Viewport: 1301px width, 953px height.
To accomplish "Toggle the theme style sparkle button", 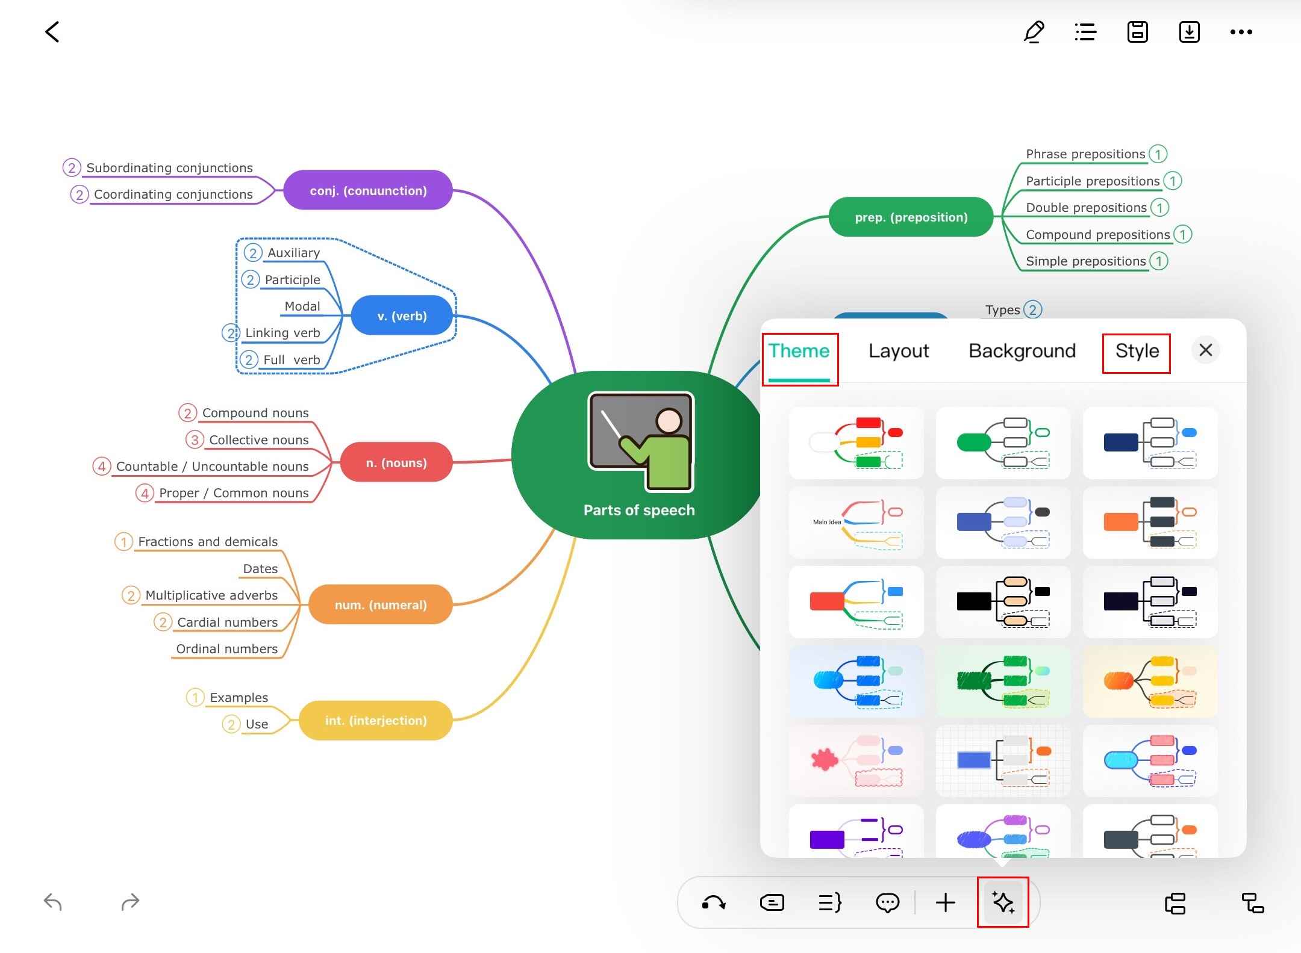I will [x=1003, y=902].
